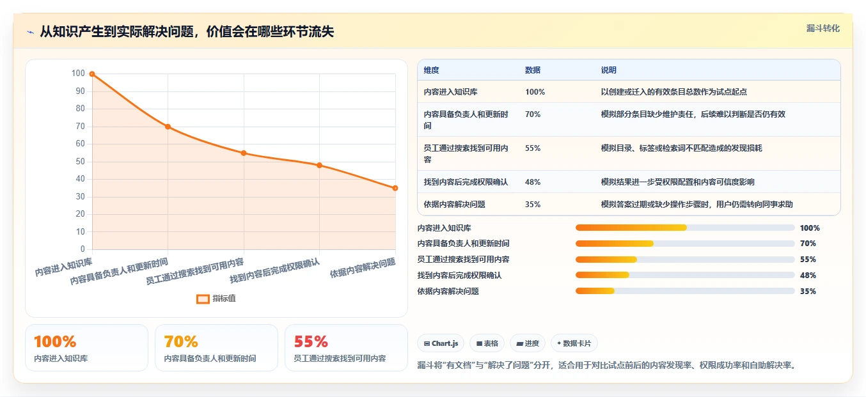
Task: Select the 漏斗转化 tag in the header
Action: point(823,28)
